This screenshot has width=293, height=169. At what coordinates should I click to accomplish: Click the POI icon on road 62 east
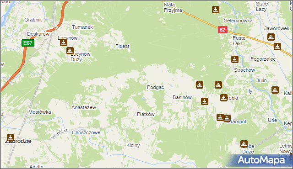(x=277, y=47)
